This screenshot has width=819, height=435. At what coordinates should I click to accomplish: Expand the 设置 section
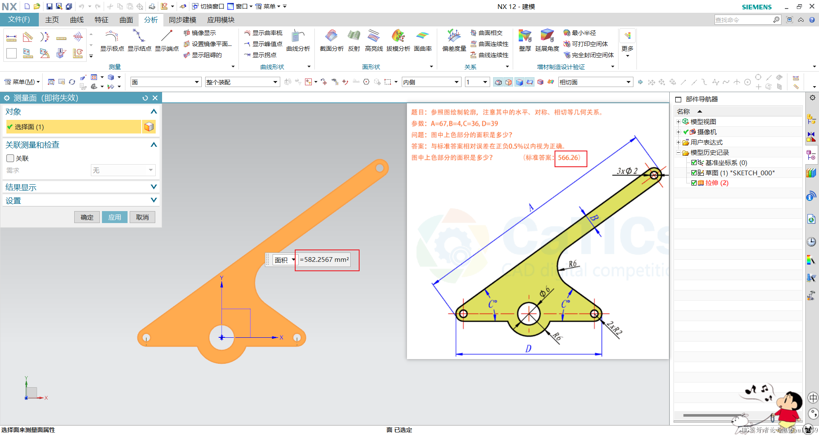tap(154, 200)
